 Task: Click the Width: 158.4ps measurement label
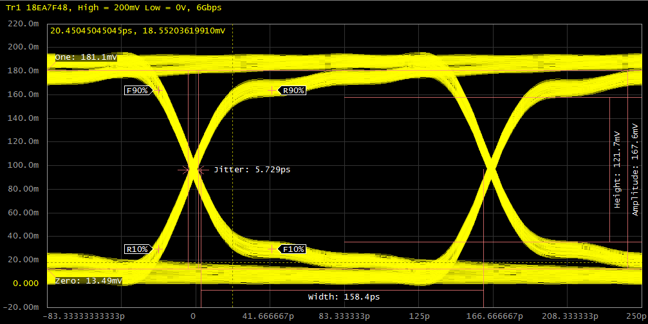tap(344, 297)
